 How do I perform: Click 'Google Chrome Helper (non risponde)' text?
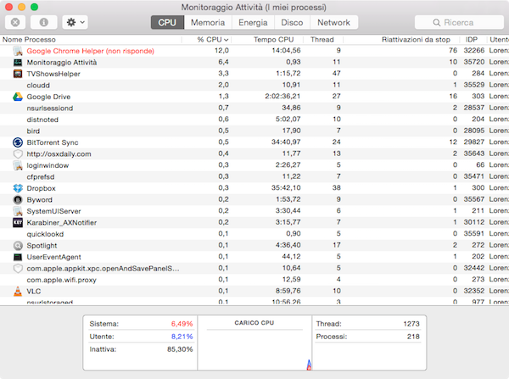pos(90,51)
